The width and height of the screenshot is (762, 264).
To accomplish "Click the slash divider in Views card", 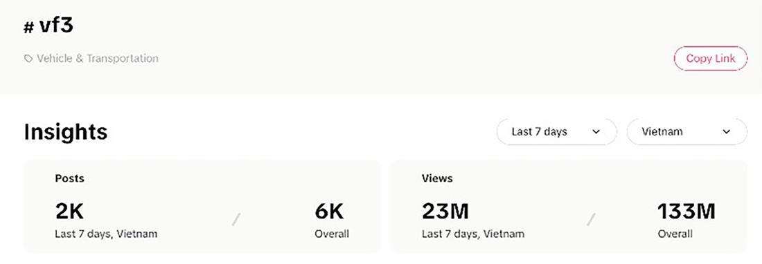I will [591, 220].
